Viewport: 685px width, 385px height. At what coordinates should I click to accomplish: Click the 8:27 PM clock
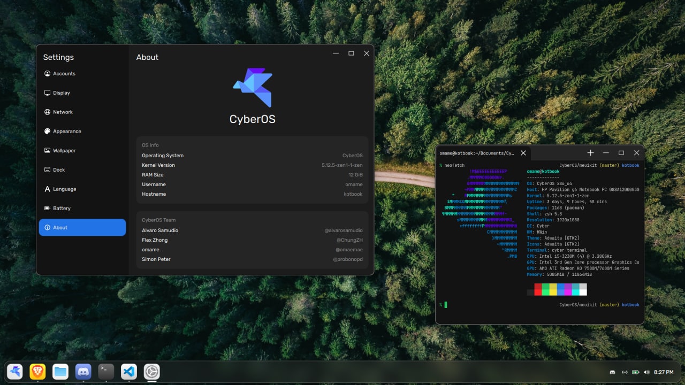click(x=664, y=372)
